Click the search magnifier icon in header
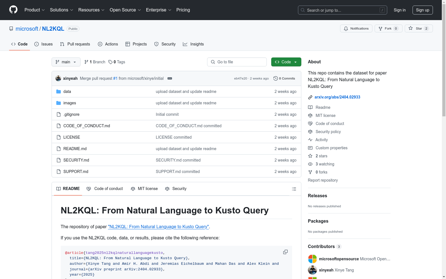This screenshot has height=279, width=446. [x=303, y=10]
